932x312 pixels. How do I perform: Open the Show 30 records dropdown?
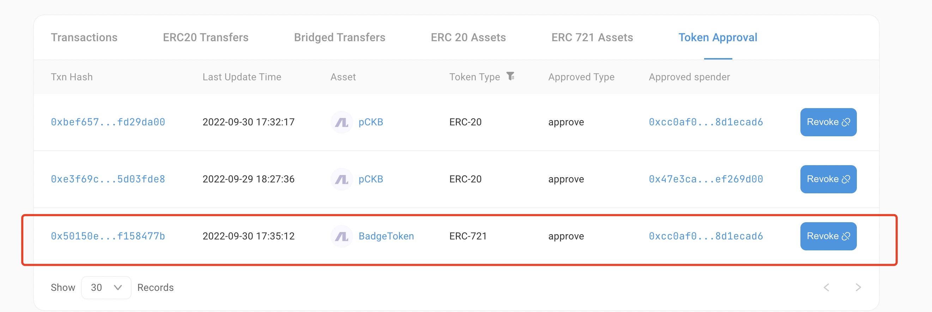(x=107, y=287)
